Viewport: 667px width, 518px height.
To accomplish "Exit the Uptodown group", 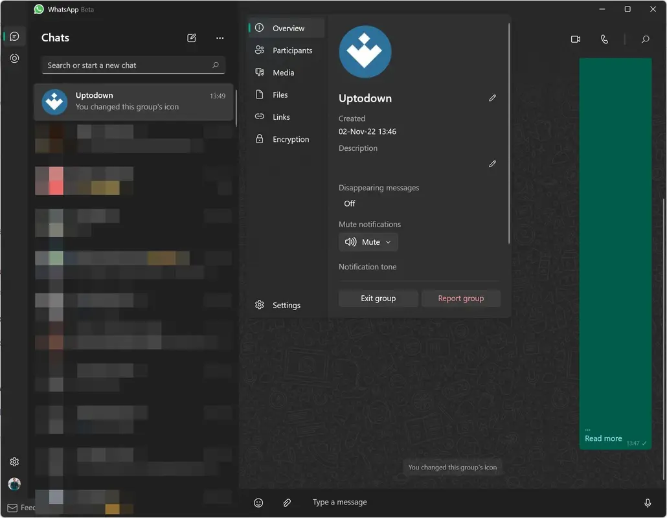I will pos(378,298).
